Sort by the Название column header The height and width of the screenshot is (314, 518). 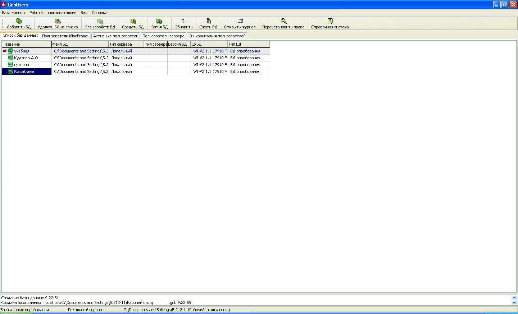pos(26,44)
